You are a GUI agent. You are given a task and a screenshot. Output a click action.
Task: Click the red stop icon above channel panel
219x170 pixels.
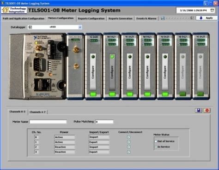point(207,111)
